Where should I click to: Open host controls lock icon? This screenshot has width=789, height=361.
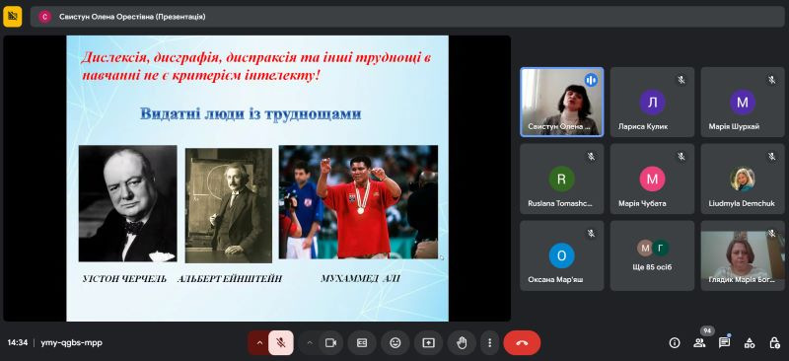pyautogui.click(x=774, y=343)
